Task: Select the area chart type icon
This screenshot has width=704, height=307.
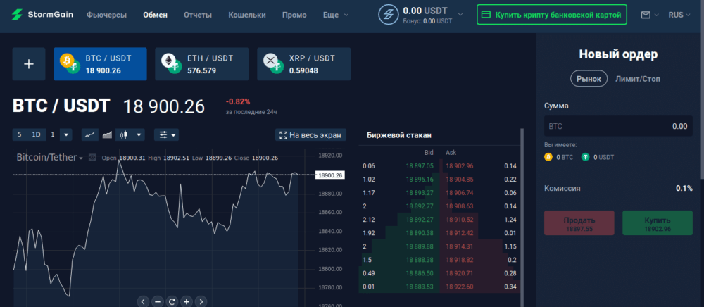Action: pyautogui.click(x=107, y=134)
